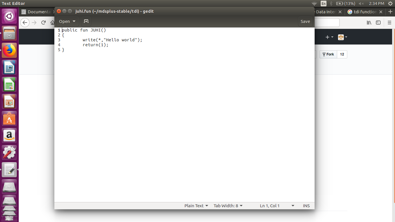
Task: Toggle INS overwrite mode in gedit
Action: pos(306,206)
